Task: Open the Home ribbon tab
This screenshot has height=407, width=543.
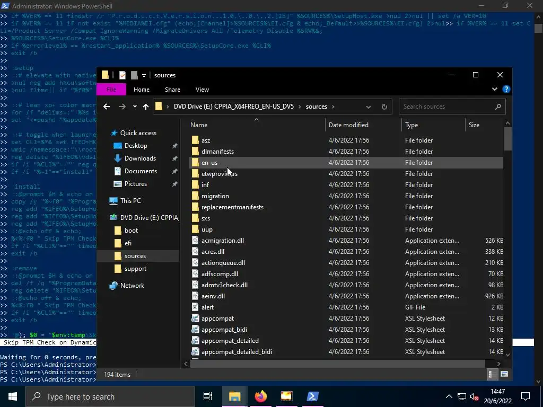Action: [x=142, y=89]
